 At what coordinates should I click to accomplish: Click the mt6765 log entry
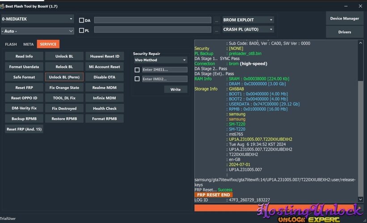click(x=236, y=134)
